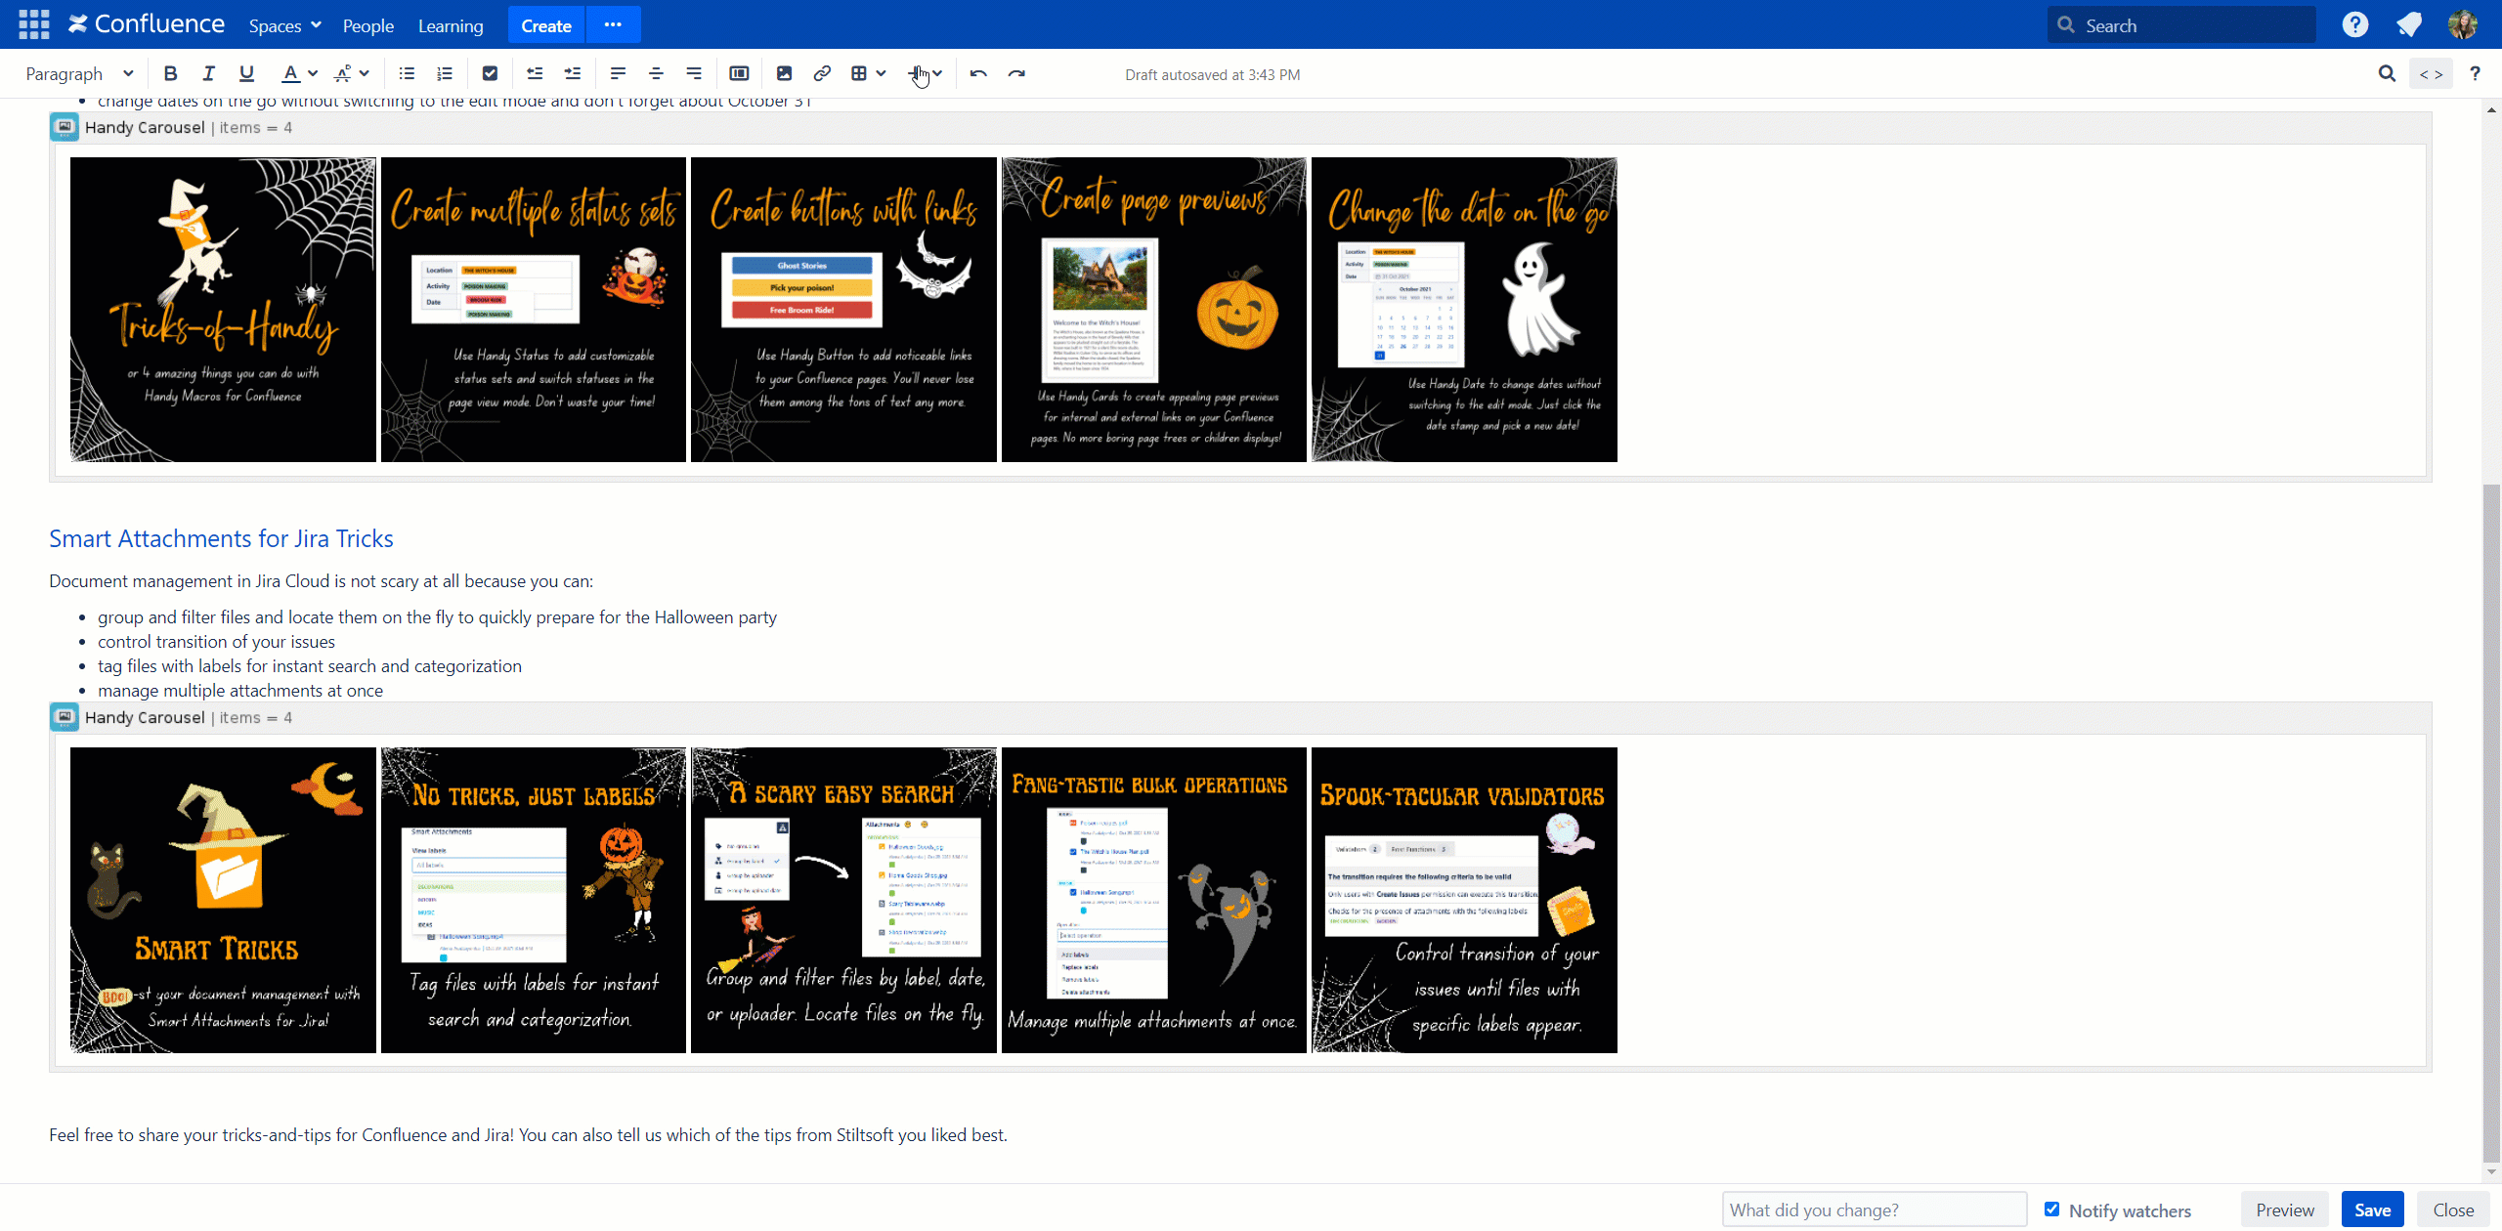Click the No Tricks, Just Labels image

(x=534, y=900)
